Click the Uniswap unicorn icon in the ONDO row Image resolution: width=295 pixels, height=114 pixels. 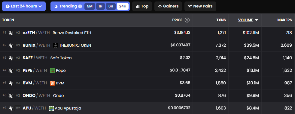[11, 96]
